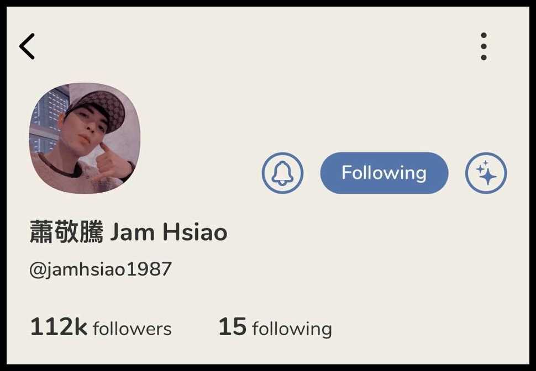
Task: Open the 112k followers list
Action: click(101, 327)
